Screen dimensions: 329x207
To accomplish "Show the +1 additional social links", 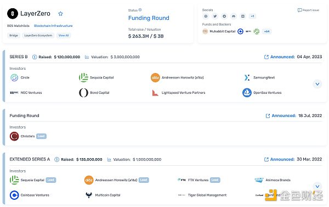I will click(252, 16).
